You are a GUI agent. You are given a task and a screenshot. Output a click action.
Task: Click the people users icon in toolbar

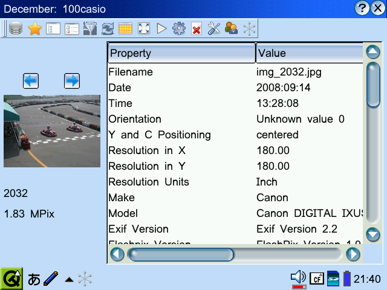pyautogui.click(x=231, y=28)
